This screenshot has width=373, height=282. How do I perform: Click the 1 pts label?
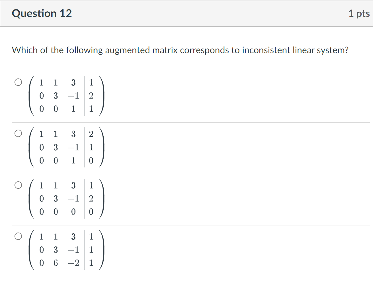click(x=359, y=13)
